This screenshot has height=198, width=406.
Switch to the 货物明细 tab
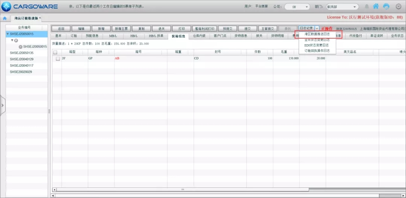(277, 36)
